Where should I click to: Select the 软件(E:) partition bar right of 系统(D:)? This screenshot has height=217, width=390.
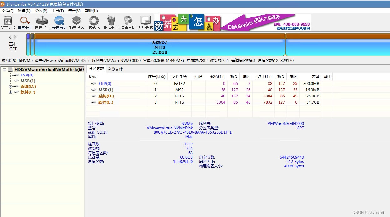[x=338, y=45]
